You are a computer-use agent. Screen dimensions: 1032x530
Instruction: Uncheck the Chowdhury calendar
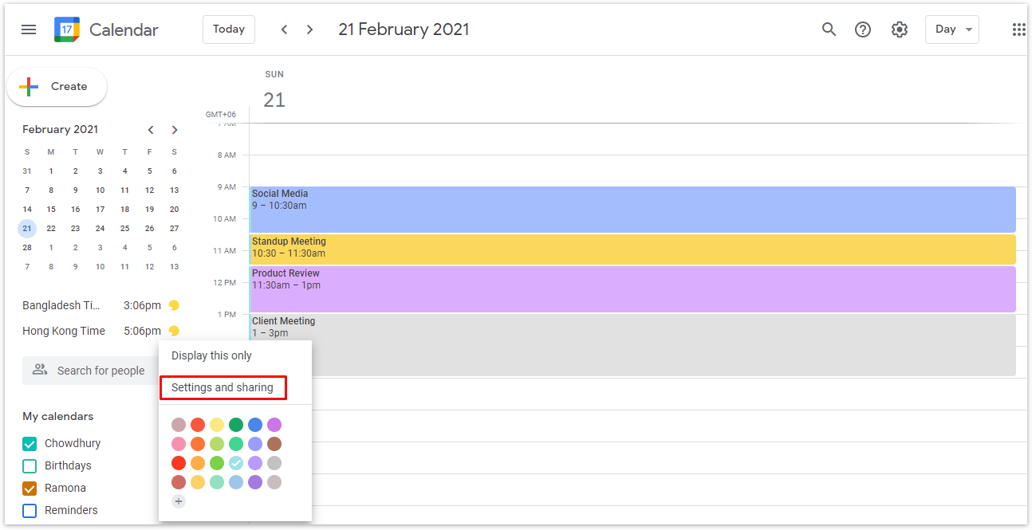point(30,443)
